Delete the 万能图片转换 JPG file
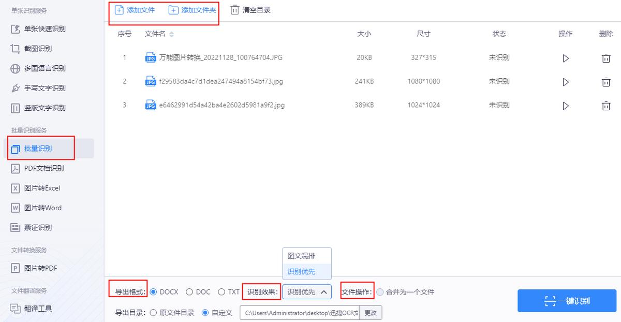Viewport: 621px width, 322px height. tap(606, 58)
